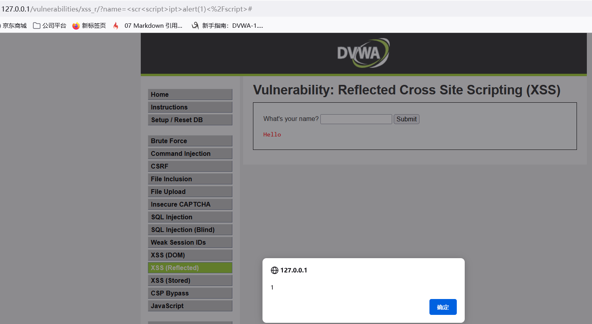This screenshot has height=324, width=592.
Task: Open the 京东商城 bookmark
Action: click(14, 26)
